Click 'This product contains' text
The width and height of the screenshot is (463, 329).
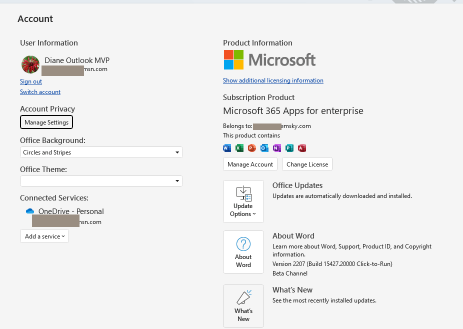[x=251, y=135]
